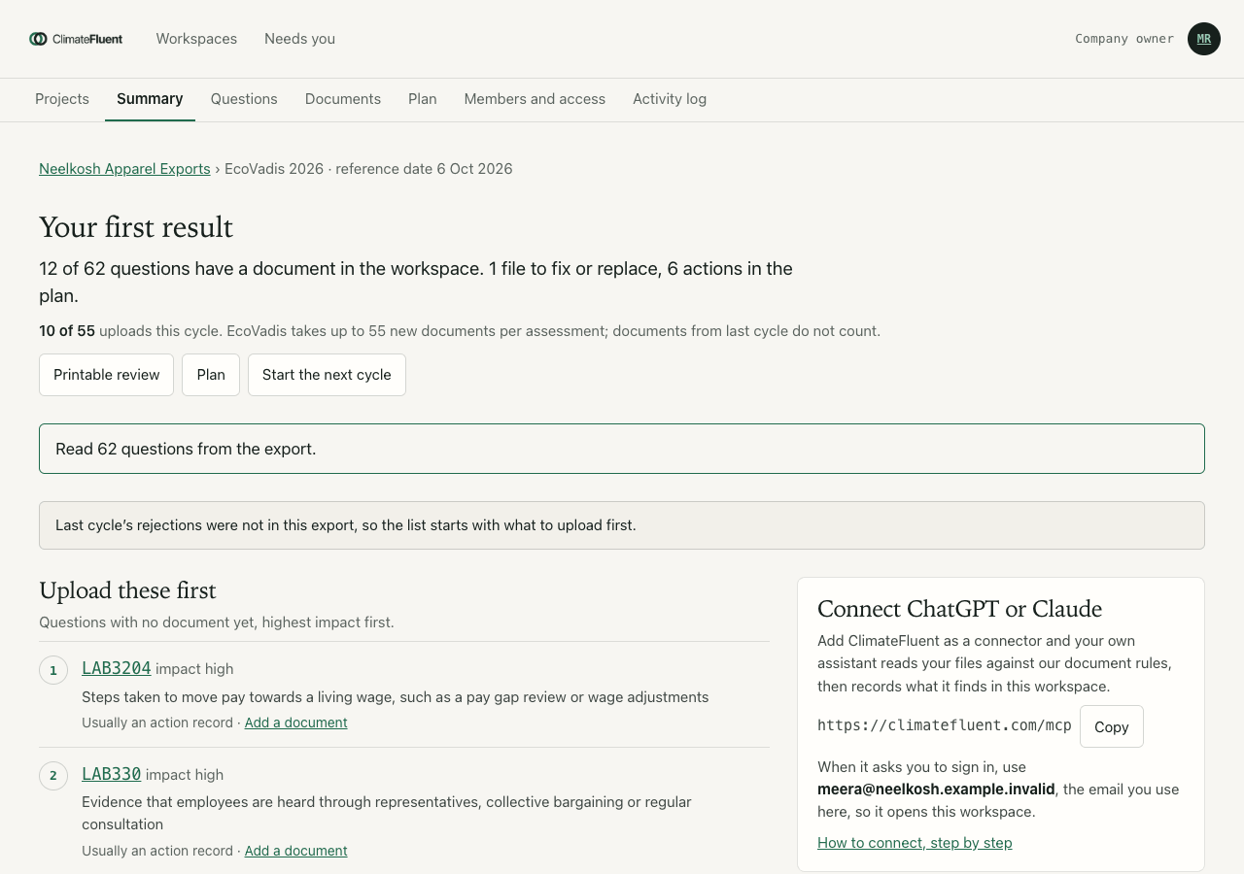The image size is (1244, 874).
Task: Click the number 2 badge beside LAB330
Action: point(53,776)
